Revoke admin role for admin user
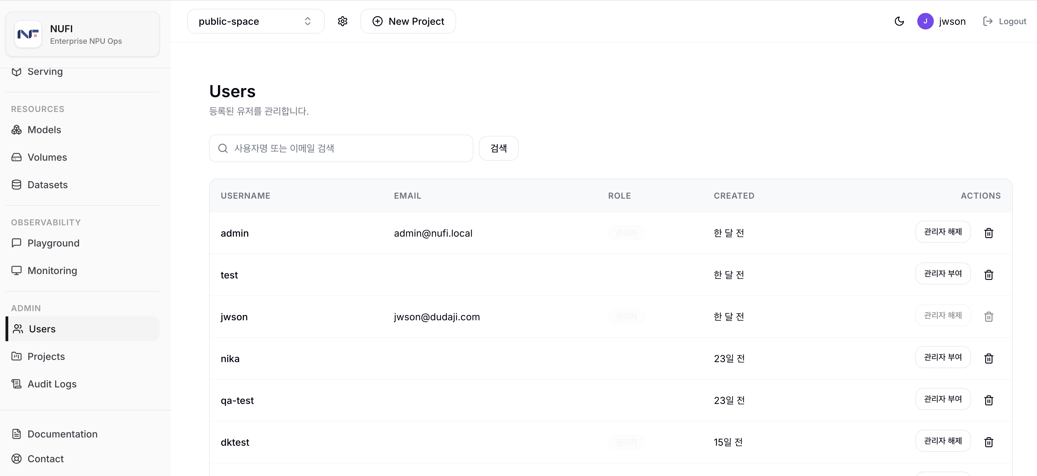 [943, 232]
